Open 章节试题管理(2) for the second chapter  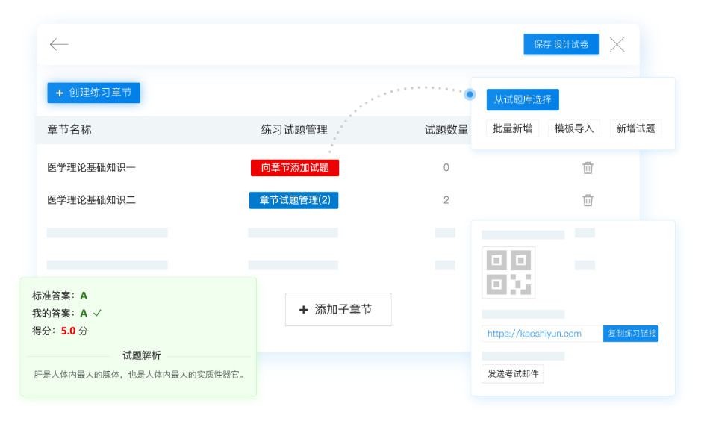click(x=293, y=200)
